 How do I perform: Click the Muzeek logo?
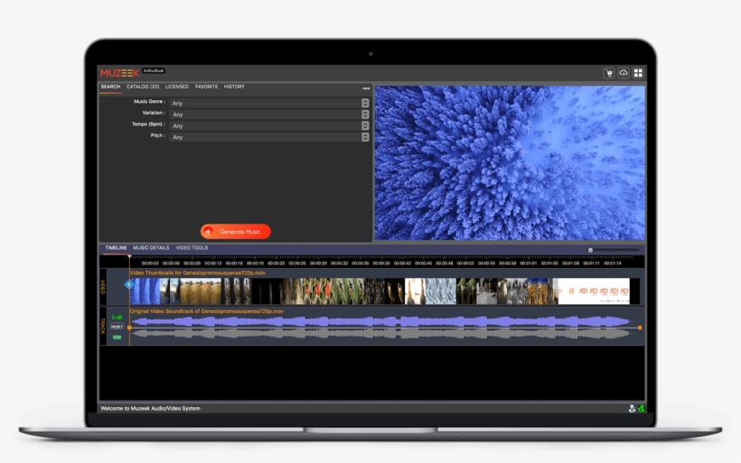[x=119, y=72]
